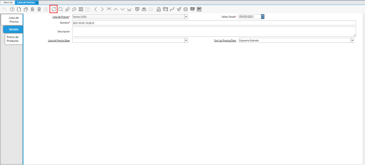Create a new record with the blank page icon
This screenshot has width=365, height=165.
pos(19,9)
